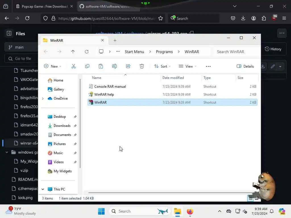Open Firefox Downloads panel
The image size is (291, 218).
(x=243, y=18)
